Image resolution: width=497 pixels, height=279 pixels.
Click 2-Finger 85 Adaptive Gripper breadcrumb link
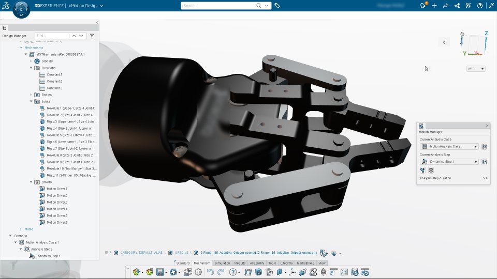click(x=259, y=253)
